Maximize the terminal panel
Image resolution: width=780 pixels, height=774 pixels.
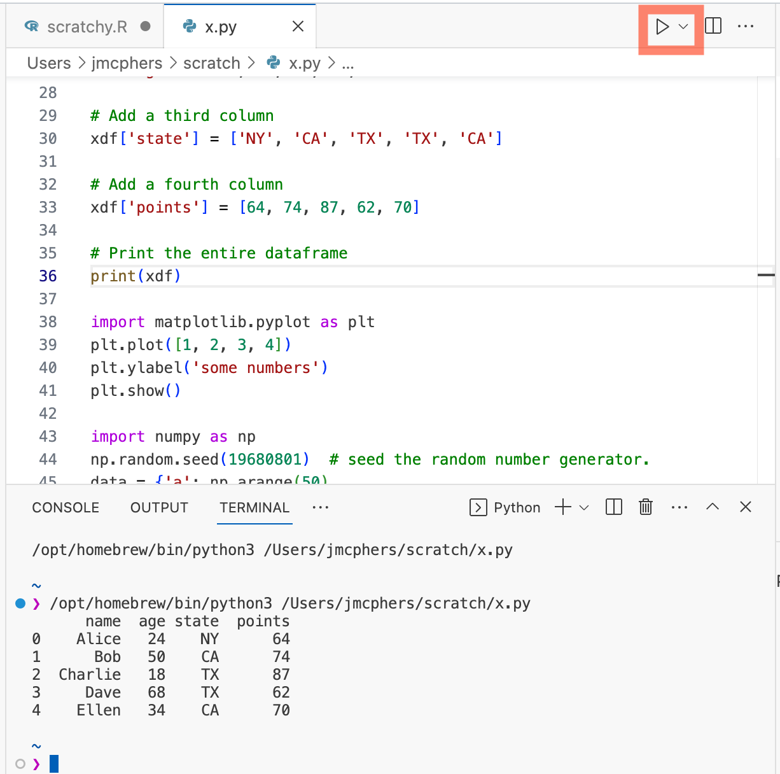tap(713, 507)
